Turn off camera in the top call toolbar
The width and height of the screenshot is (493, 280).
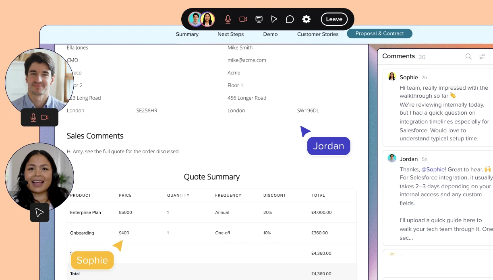243,19
